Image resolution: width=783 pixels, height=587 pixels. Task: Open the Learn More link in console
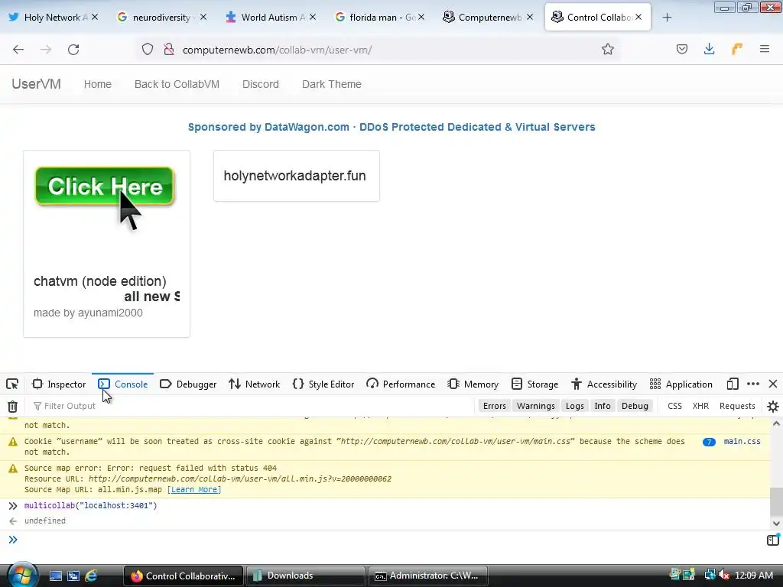click(x=193, y=490)
